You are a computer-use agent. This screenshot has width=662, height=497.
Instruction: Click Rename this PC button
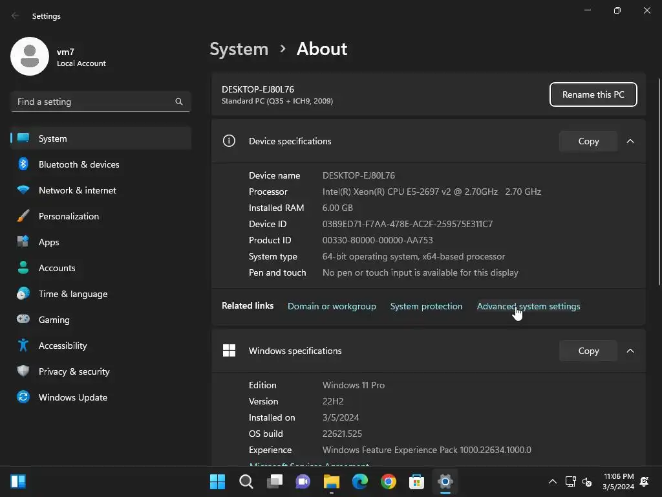[593, 94]
